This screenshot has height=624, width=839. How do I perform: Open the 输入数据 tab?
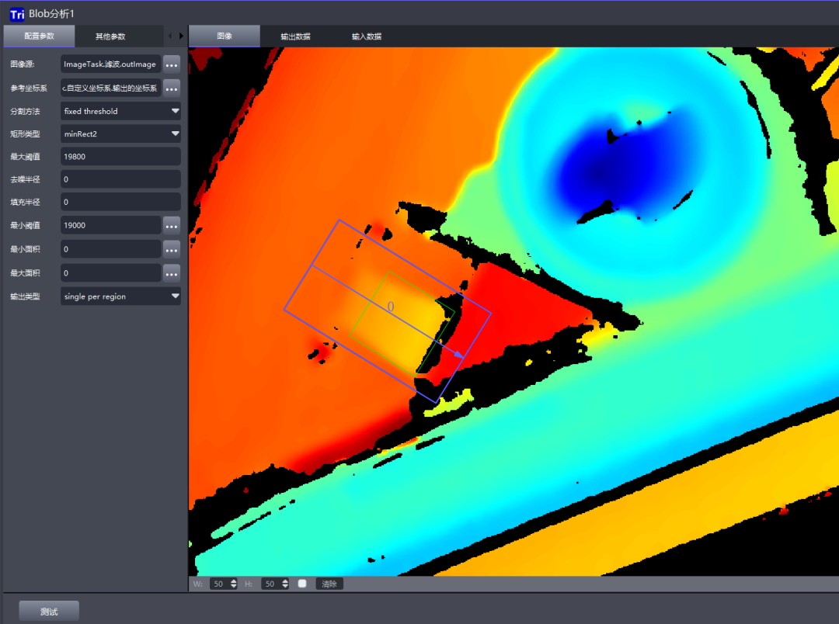(x=367, y=36)
